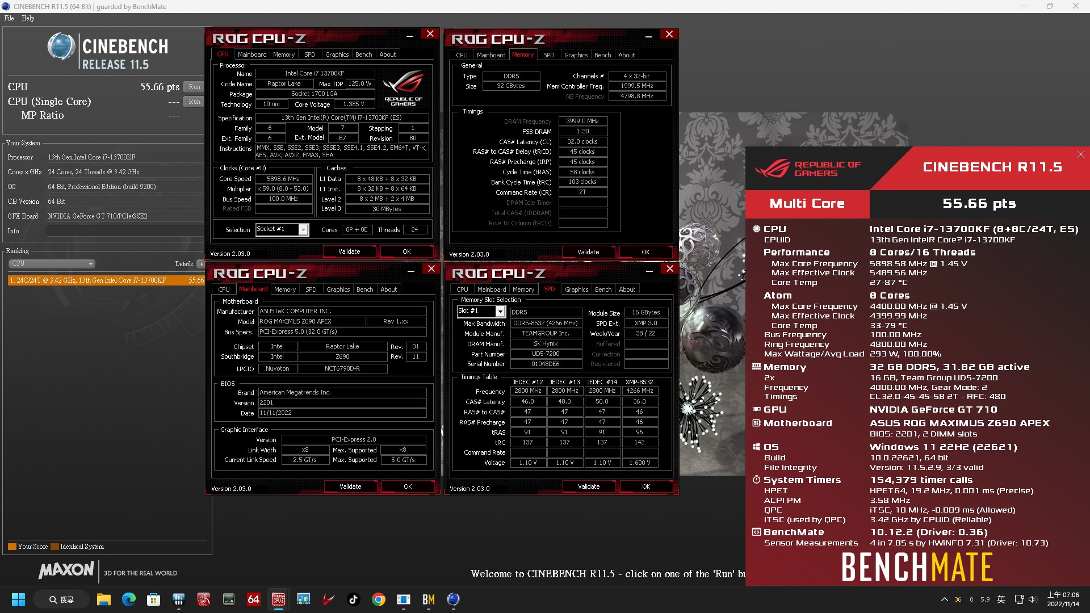Open network settings from the system tray
1090x613 pixels.
click(1019, 599)
